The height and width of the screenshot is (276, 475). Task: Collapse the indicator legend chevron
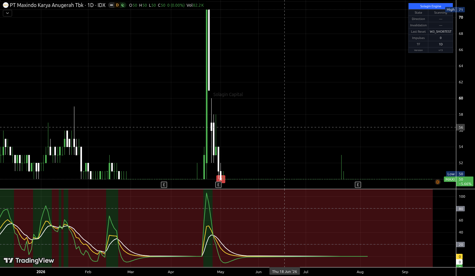tap(7, 13)
